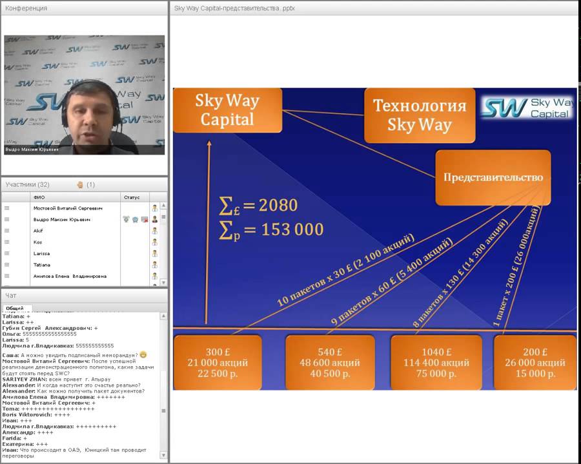
Task: Open row menu icon for participant Larissa
Action: coord(6,253)
